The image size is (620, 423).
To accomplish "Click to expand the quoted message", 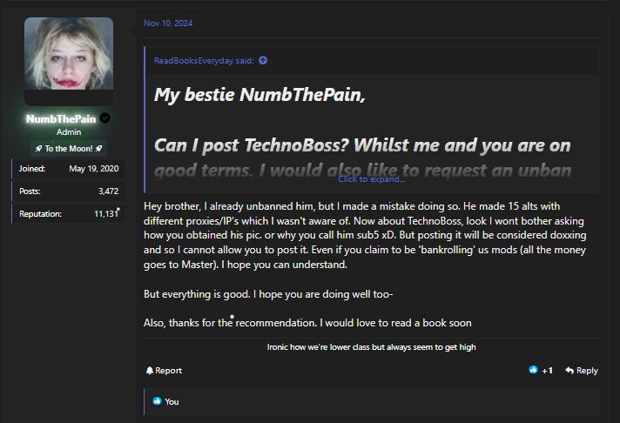I will coord(371,179).
